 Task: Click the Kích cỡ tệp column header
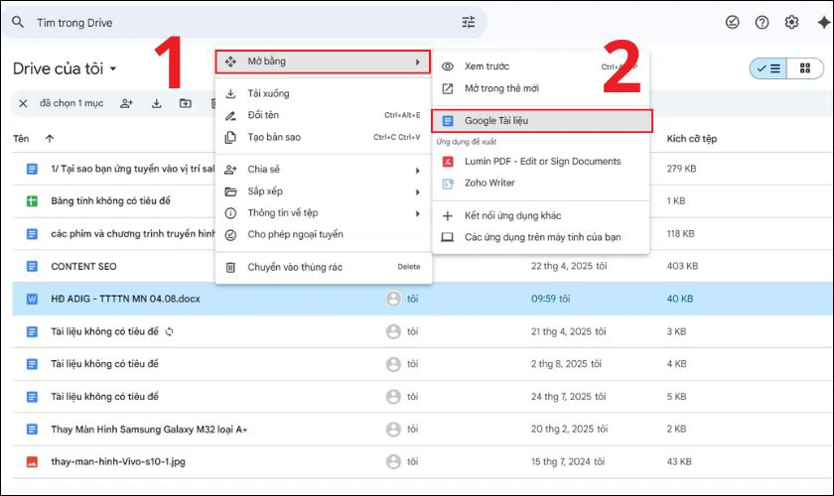(x=691, y=139)
